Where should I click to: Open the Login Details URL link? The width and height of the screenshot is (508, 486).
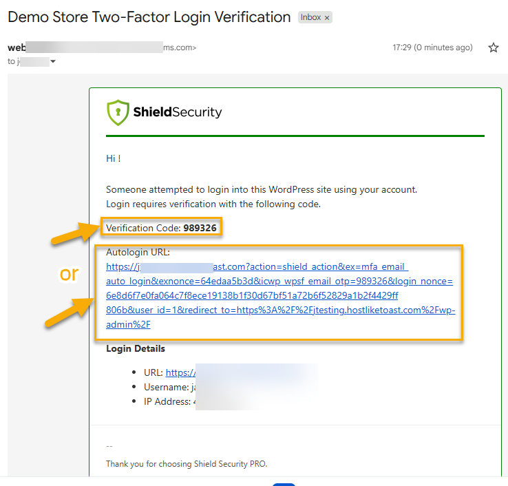pos(180,372)
